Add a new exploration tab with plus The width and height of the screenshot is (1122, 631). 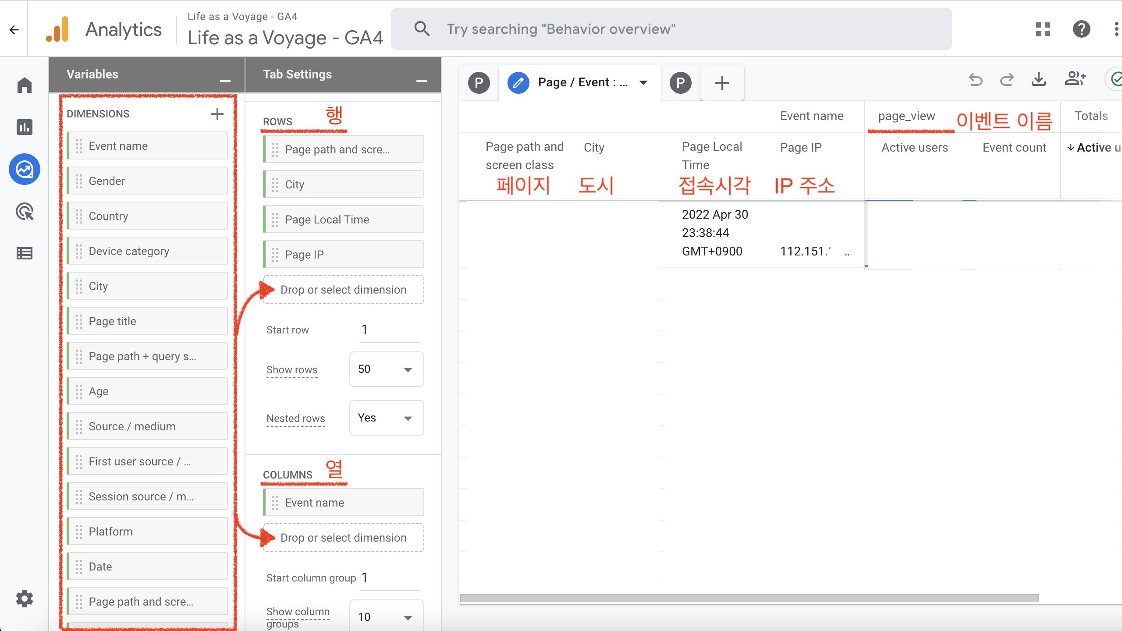click(x=721, y=82)
